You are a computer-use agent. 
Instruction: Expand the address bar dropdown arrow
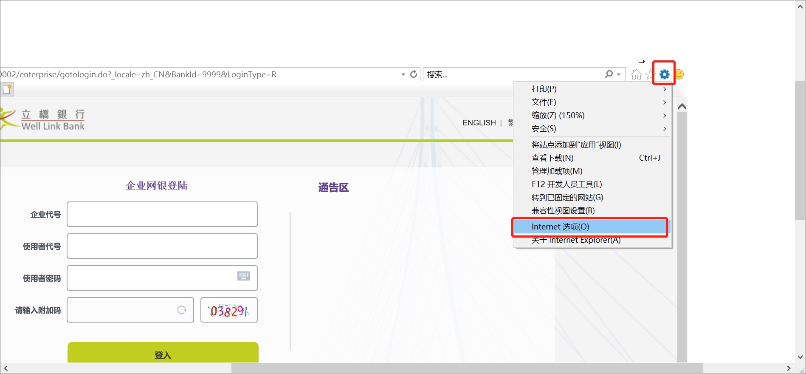(x=403, y=74)
